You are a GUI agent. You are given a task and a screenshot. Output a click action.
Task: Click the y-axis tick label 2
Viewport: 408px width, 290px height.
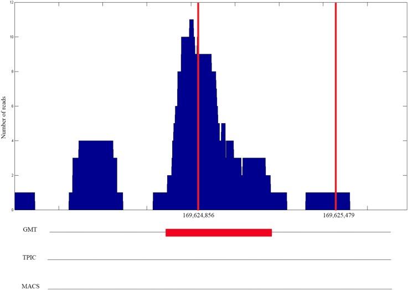click(x=11, y=175)
